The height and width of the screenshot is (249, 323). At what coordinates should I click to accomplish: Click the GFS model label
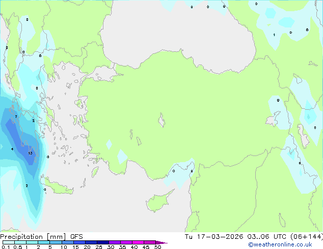(x=76, y=237)
